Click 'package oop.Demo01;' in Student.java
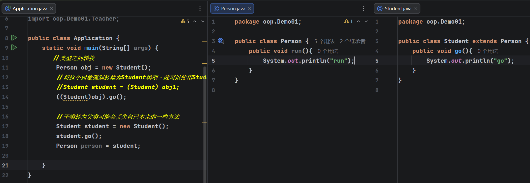The image size is (530, 183). click(x=432, y=22)
